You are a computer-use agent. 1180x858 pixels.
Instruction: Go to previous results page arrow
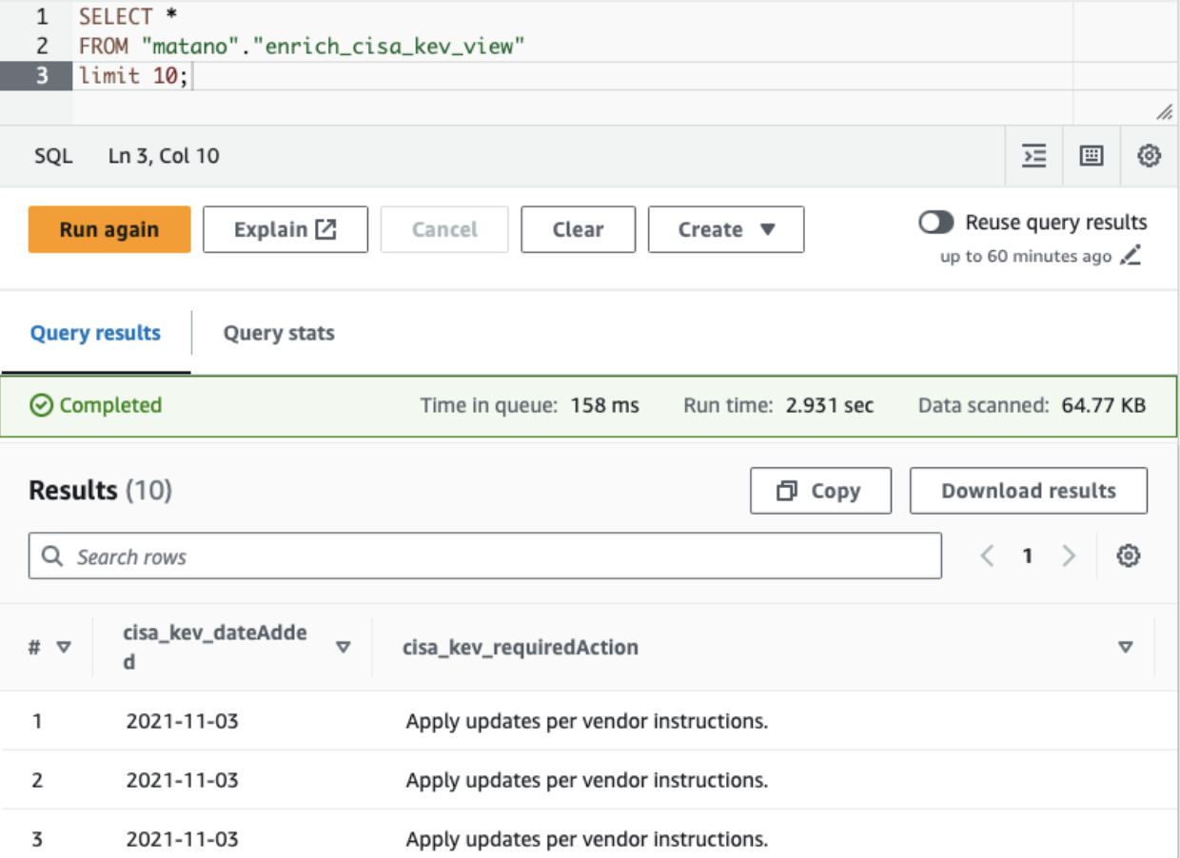pyautogui.click(x=987, y=556)
